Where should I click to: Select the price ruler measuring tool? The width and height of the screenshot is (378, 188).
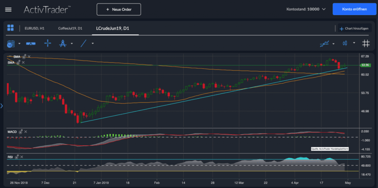31,43
